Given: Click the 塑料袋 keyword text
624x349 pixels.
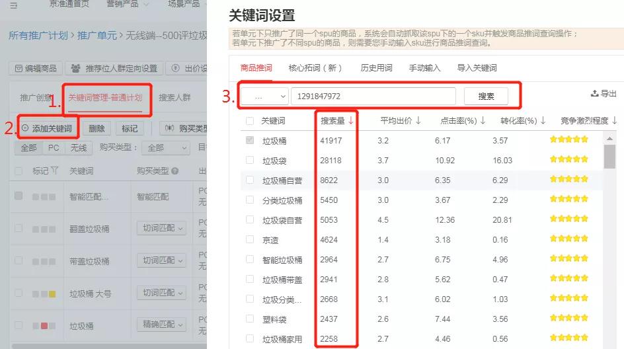Looking at the screenshot, I should pyautogui.click(x=274, y=319).
